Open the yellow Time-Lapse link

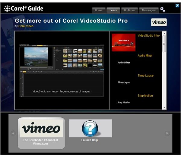[x=146, y=76]
